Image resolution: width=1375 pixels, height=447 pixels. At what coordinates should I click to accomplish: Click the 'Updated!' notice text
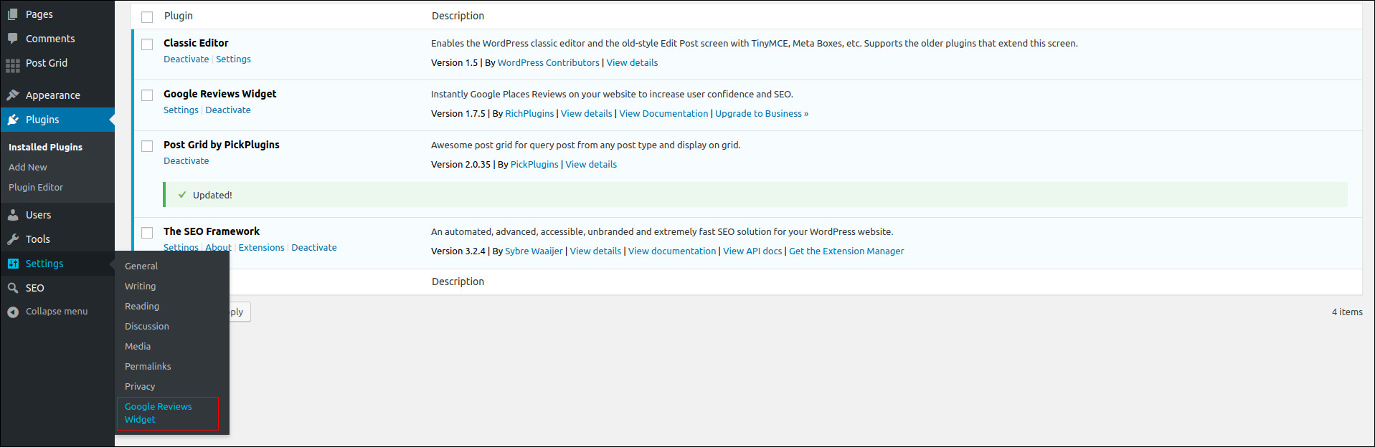[x=212, y=196]
